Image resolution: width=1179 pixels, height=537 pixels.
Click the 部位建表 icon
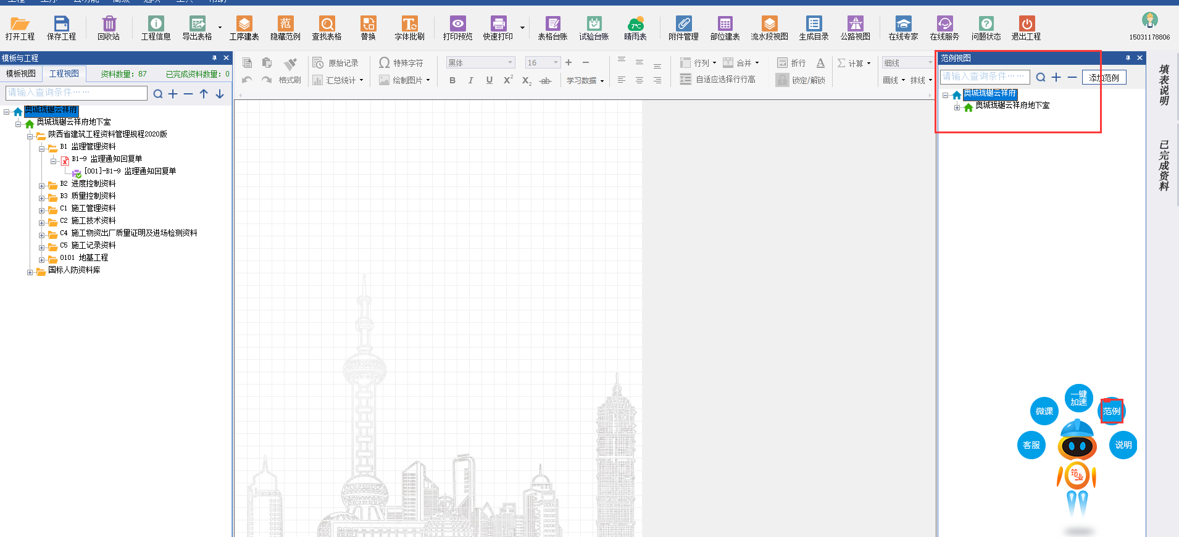click(x=725, y=28)
